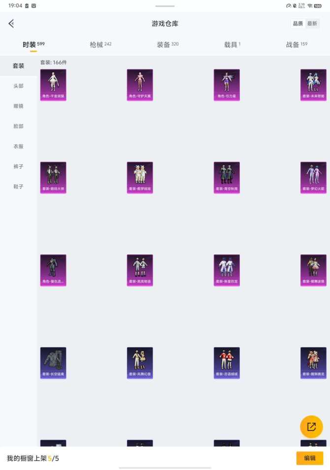
Task: Switch to the 战备 159 tab
Action: (x=297, y=44)
